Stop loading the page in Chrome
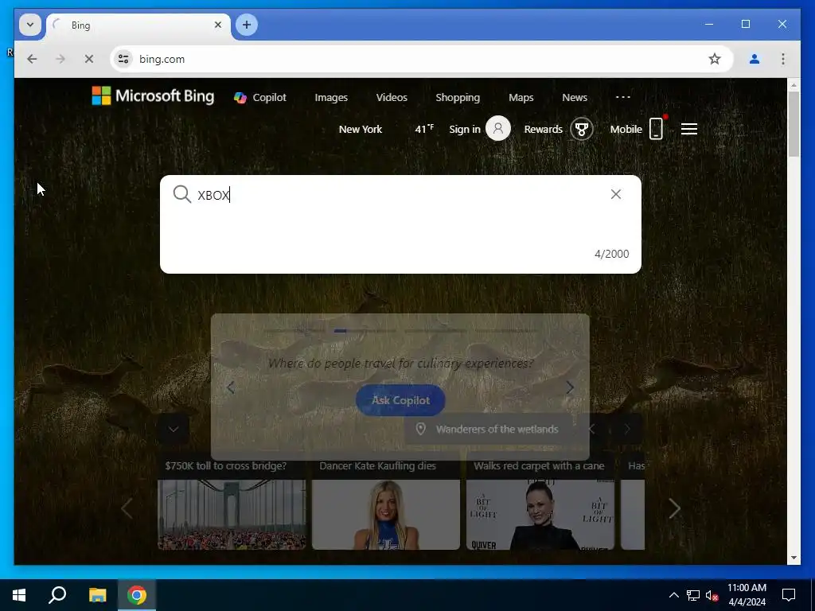815x611 pixels. [x=89, y=59]
